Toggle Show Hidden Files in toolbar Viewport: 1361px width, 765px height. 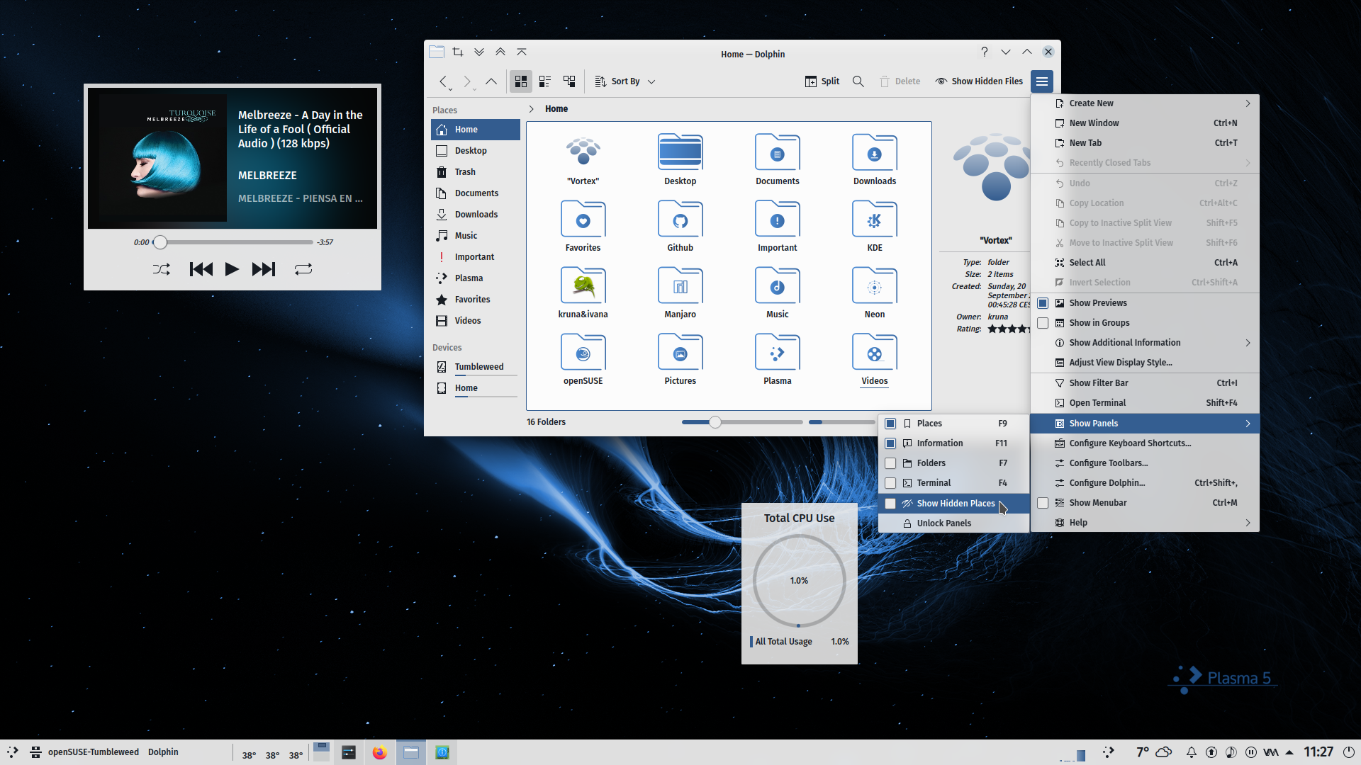click(x=979, y=81)
